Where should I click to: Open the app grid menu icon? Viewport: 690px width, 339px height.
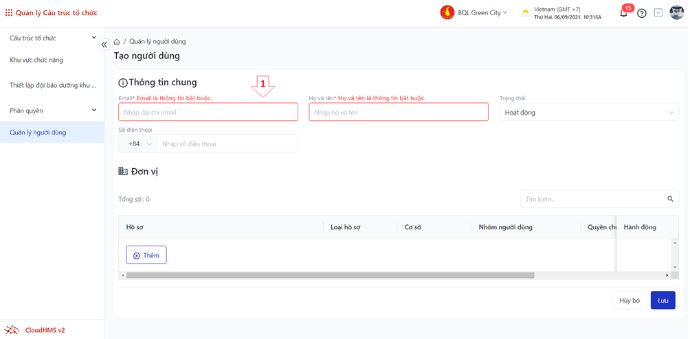9,13
